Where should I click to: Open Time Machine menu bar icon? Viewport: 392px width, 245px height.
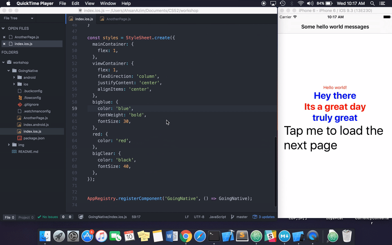click(x=283, y=3)
